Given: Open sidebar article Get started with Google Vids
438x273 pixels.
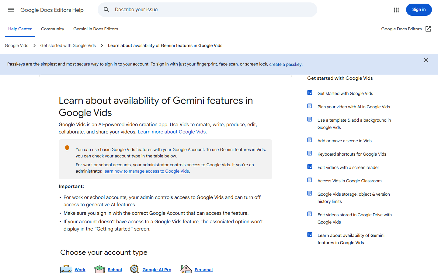Looking at the screenshot, I should [x=345, y=93].
